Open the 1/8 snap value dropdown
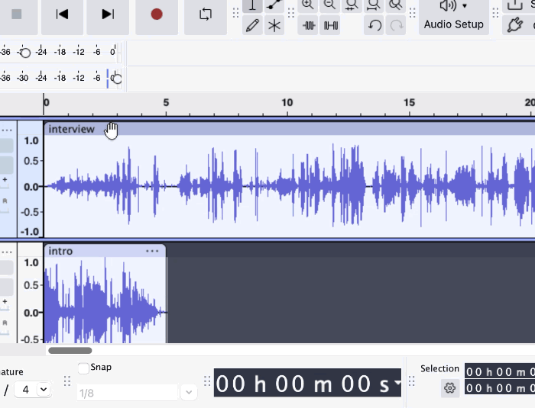The width and height of the screenshot is (535, 408). coord(189,392)
